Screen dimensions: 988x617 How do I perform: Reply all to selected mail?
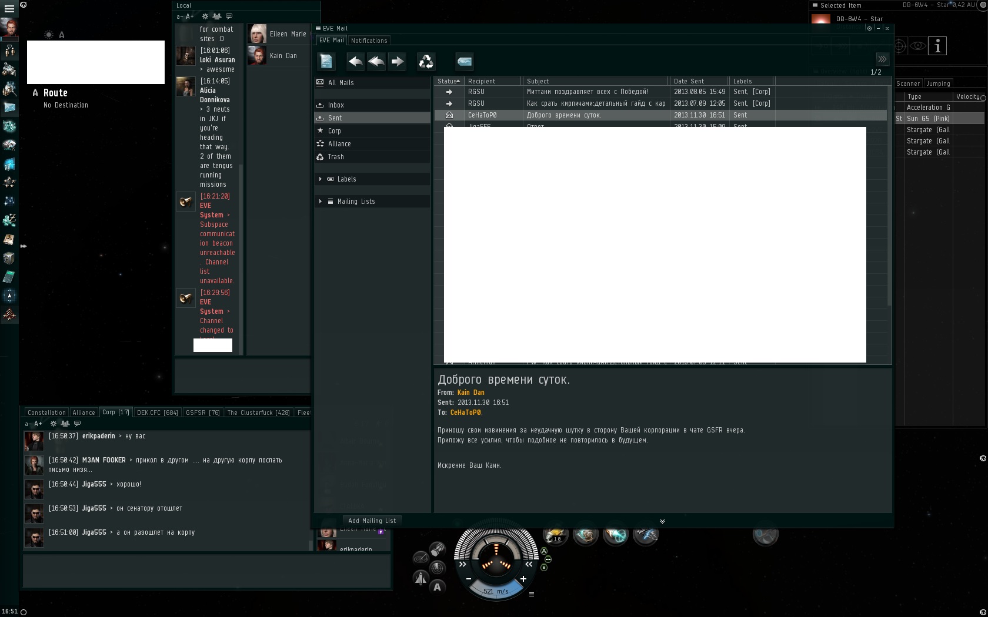tap(376, 61)
